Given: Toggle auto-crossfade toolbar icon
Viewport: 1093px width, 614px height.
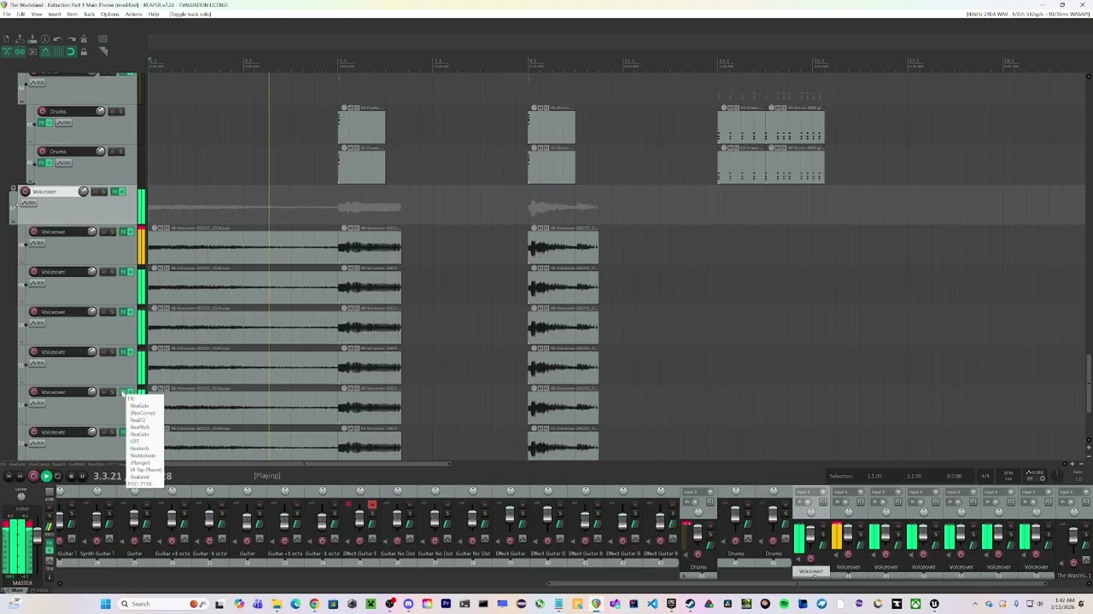Looking at the screenshot, I should [7, 52].
